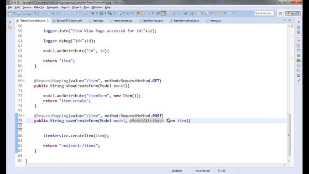
Task: Open the Next Annotation dropdown arrow
Action: click(202, 13)
